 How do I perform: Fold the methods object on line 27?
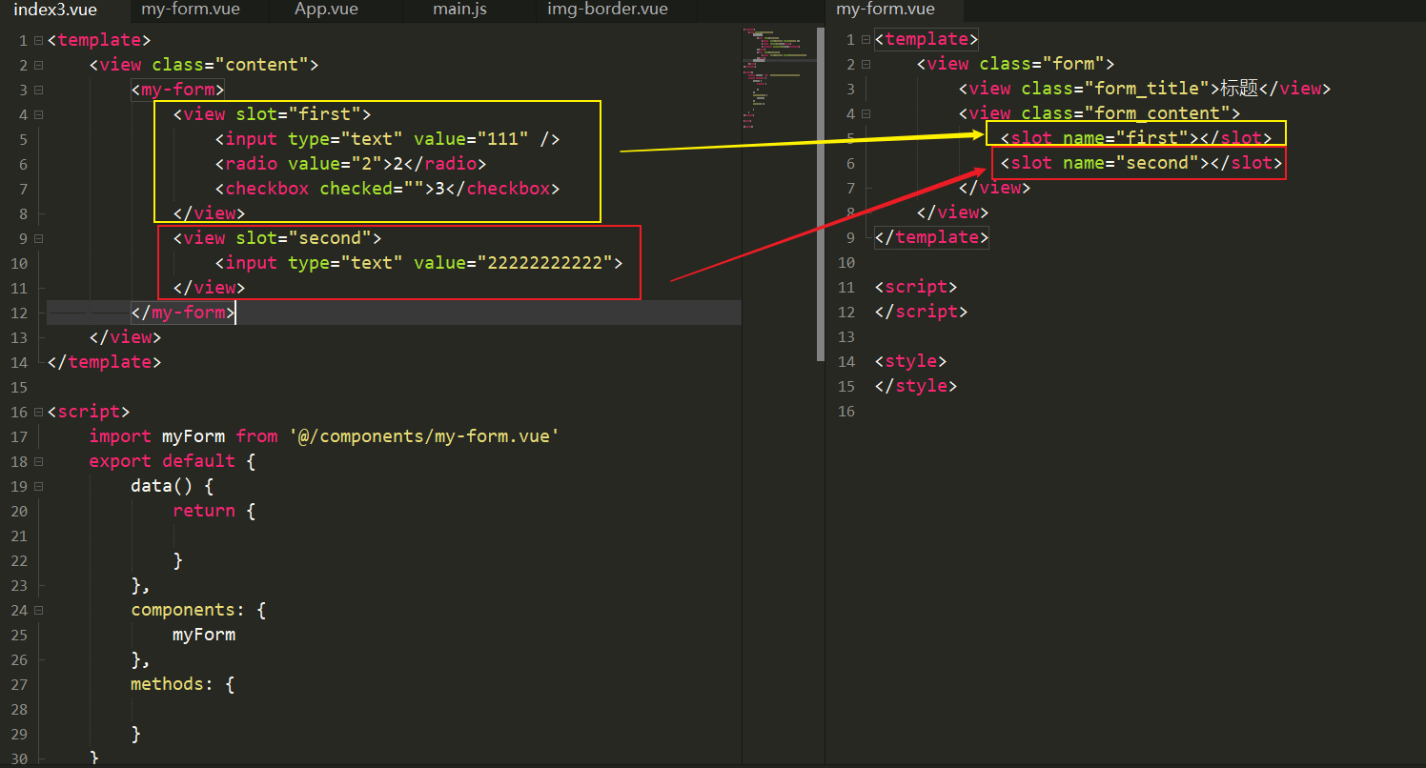[x=38, y=684]
